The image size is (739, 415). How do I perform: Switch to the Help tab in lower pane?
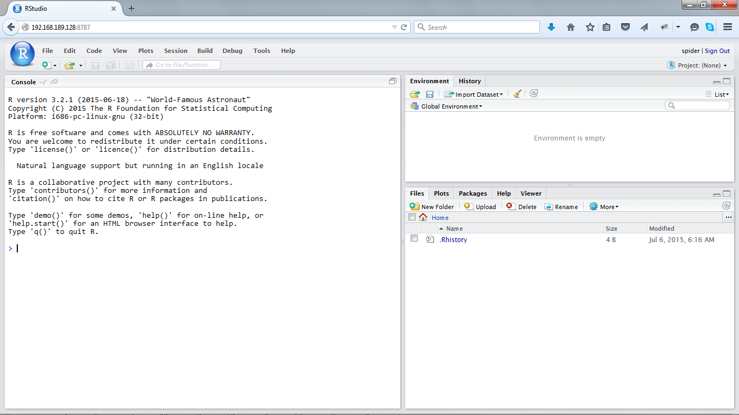pyautogui.click(x=504, y=193)
